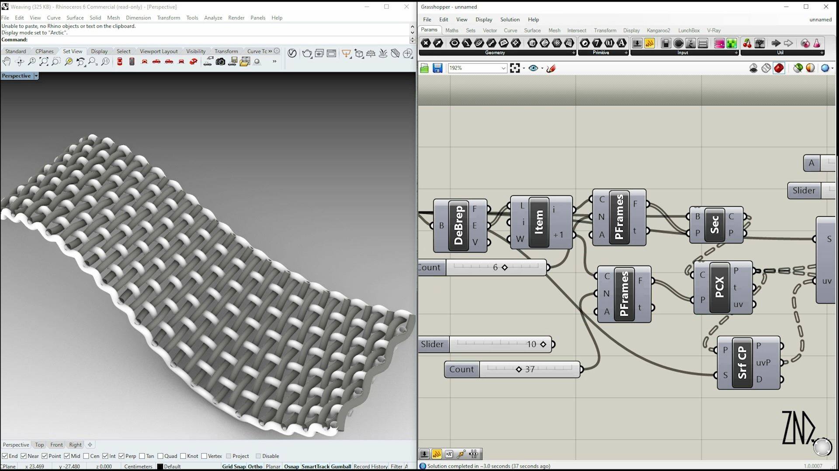Pick the Relay right arrow icon in Util
The width and height of the screenshot is (839, 471).
point(776,43)
